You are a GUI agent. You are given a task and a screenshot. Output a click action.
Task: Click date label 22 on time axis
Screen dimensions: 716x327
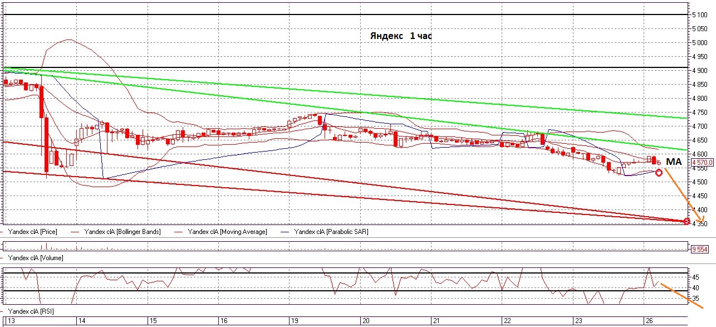[x=508, y=321]
